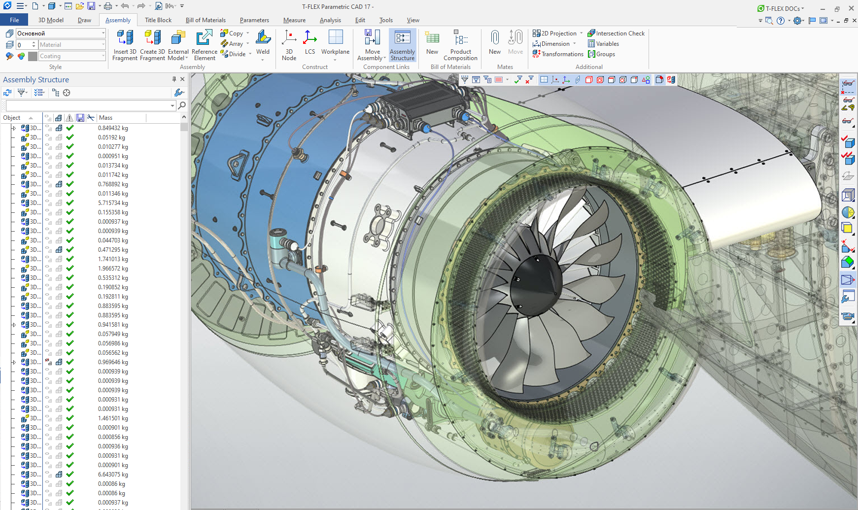858x510 pixels.
Task: Click the Assembly Structure search input field
Action: (x=88, y=105)
